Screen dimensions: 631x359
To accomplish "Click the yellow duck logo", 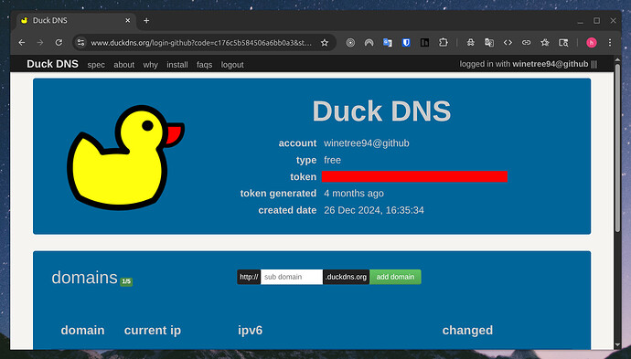I will [125, 158].
